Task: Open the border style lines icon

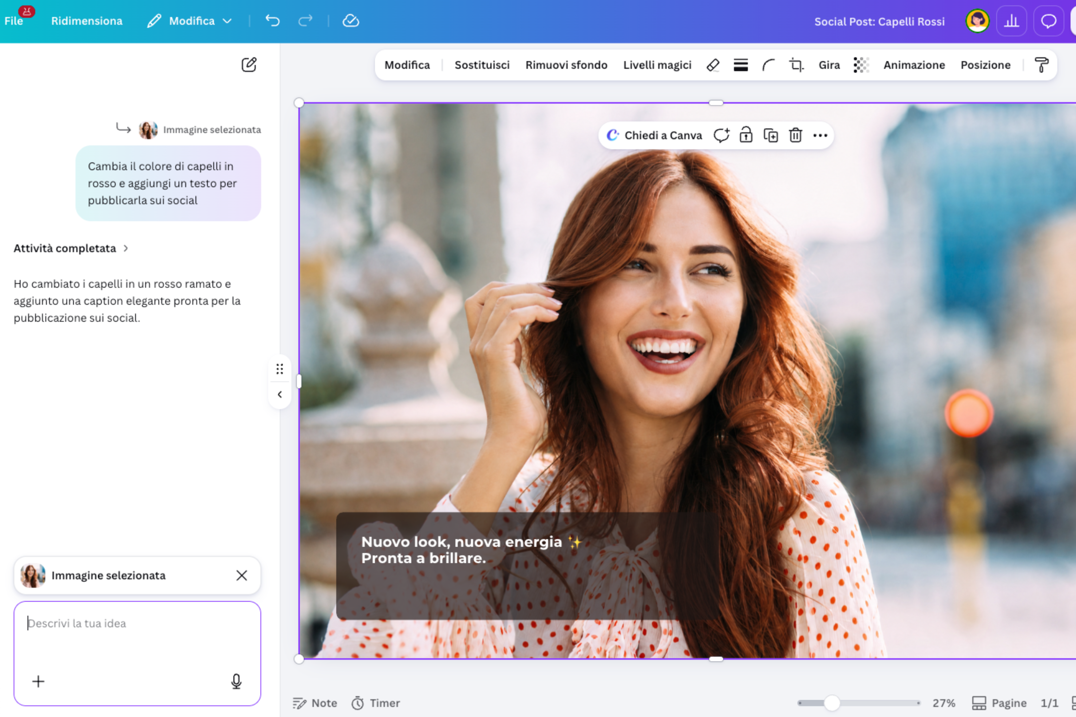Action: pyautogui.click(x=741, y=65)
